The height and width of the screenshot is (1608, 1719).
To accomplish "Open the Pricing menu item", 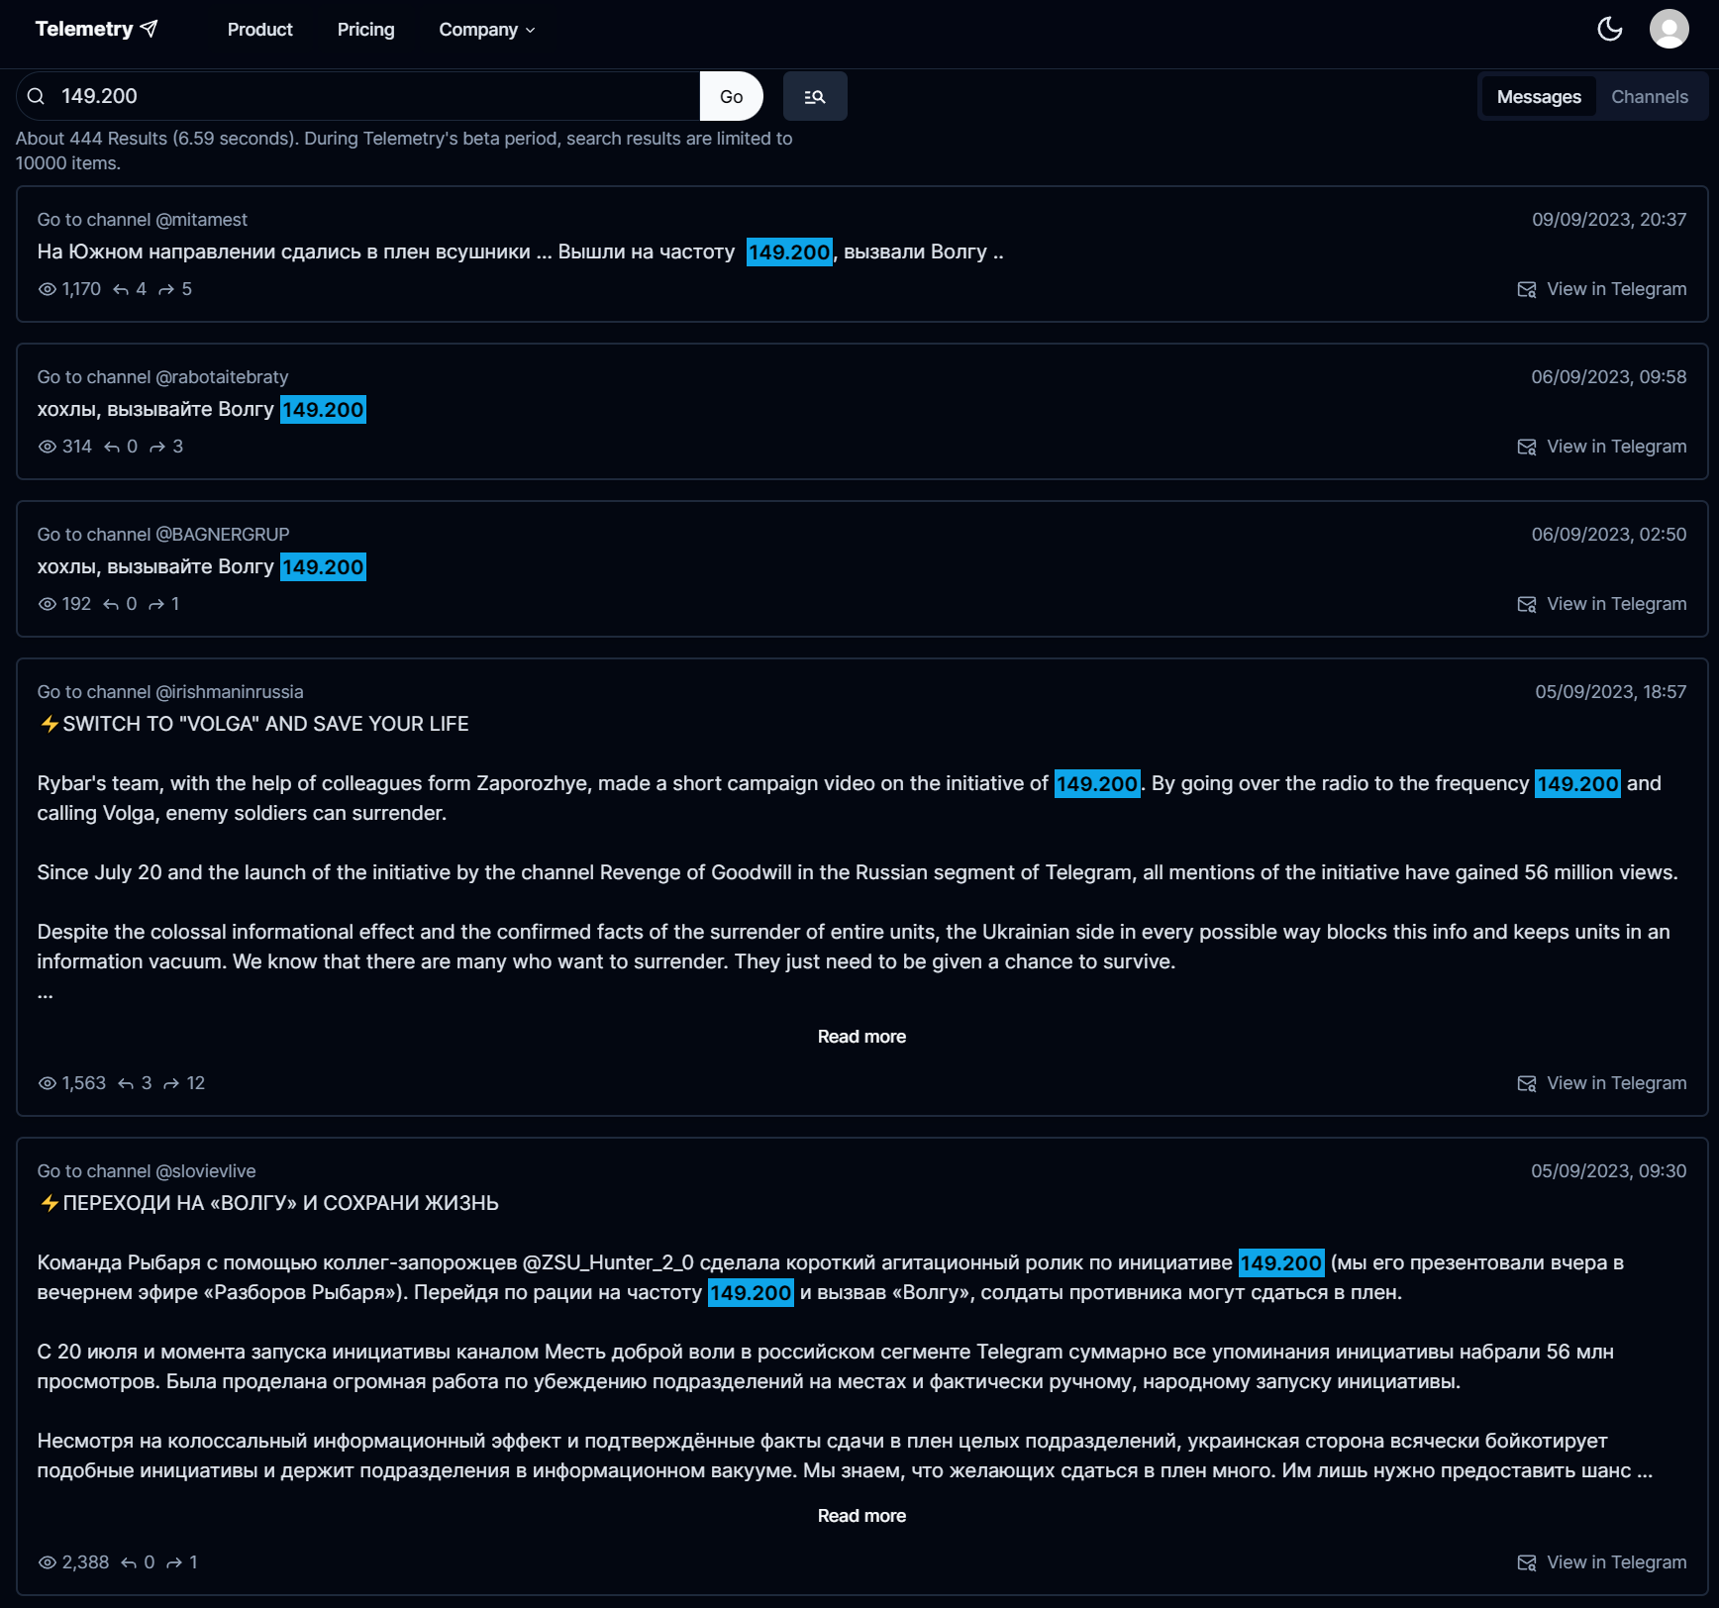I will 365,29.
